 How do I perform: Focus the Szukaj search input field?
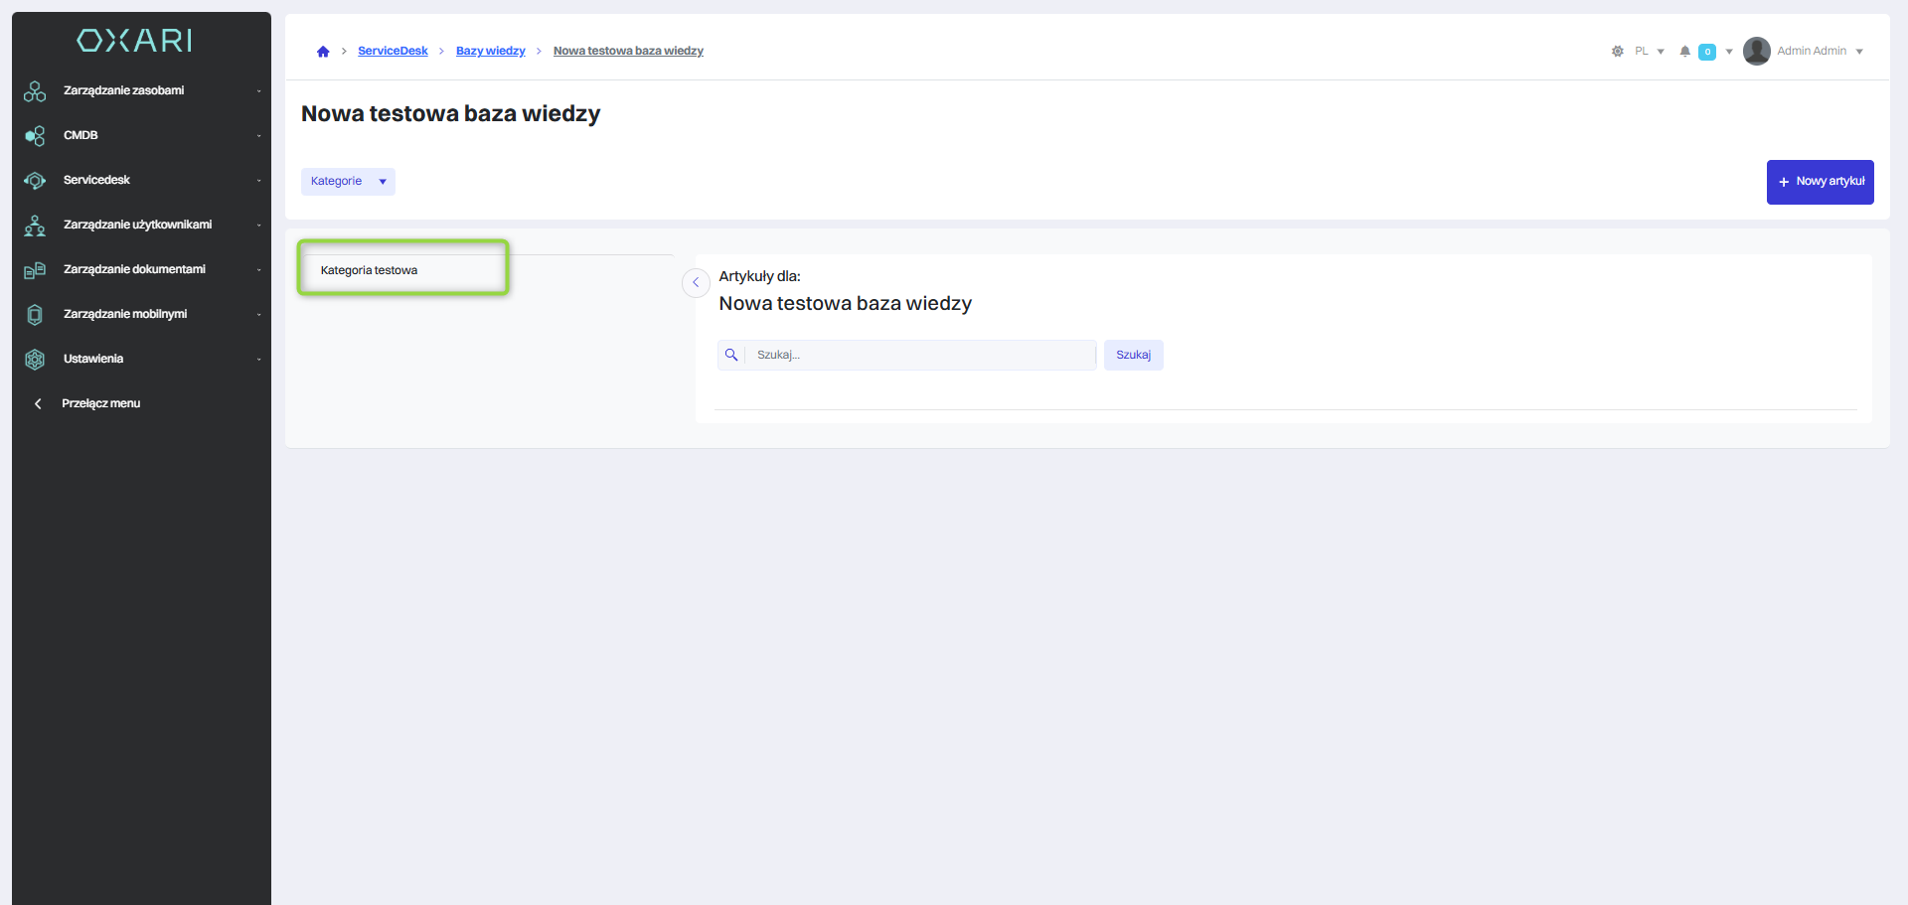[x=920, y=355]
